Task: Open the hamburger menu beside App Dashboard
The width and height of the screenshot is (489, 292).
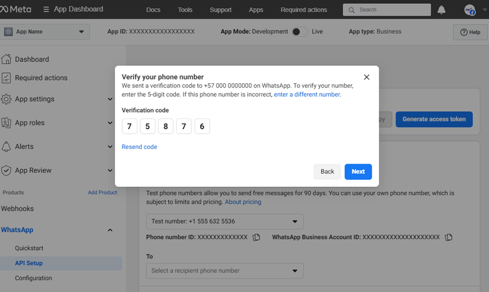Action: [46, 9]
